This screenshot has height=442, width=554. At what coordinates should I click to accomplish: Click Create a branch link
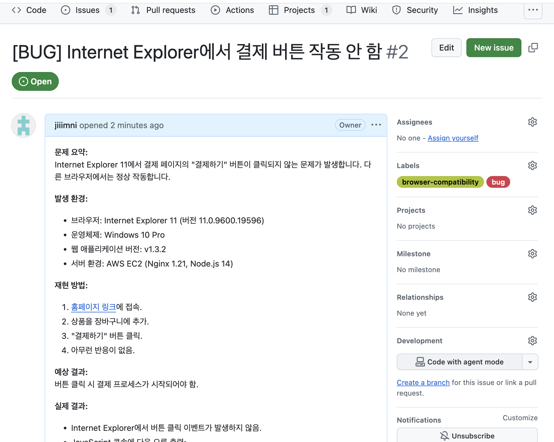pos(423,382)
